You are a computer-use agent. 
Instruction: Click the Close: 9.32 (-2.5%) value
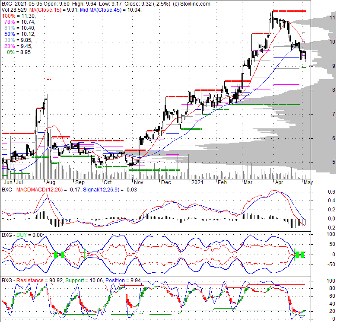147,3
